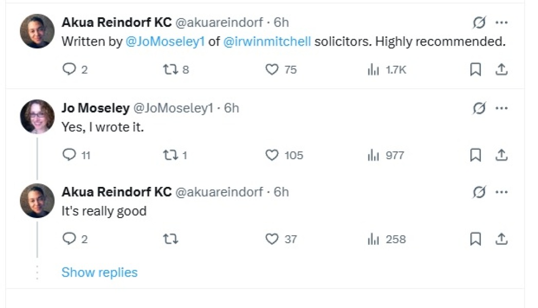Share the "Highly recommended" tweet
This screenshot has height=308, width=538.
(x=502, y=70)
